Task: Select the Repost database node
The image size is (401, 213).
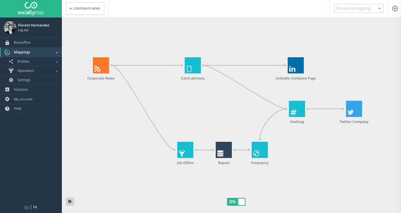Action: click(223, 150)
